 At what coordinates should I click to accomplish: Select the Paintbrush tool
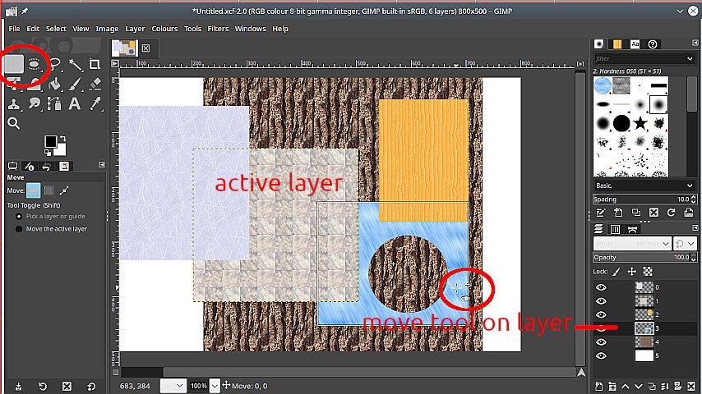[x=75, y=84]
